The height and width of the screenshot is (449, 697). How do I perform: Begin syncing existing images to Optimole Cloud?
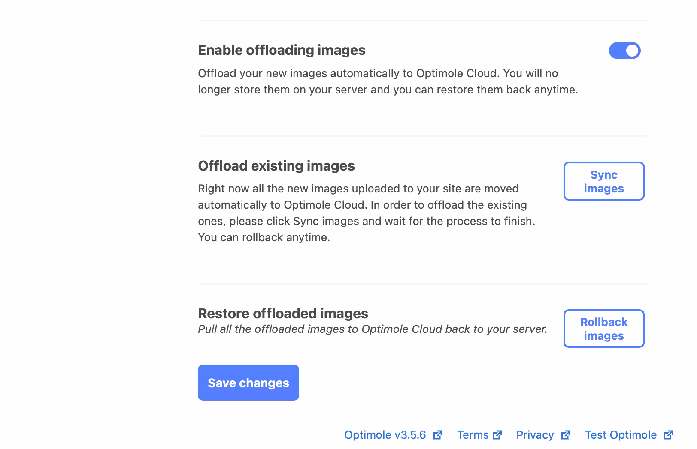click(603, 181)
